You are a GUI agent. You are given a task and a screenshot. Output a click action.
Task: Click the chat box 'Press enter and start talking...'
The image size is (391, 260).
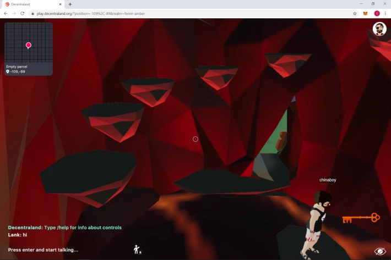coord(43,250)
